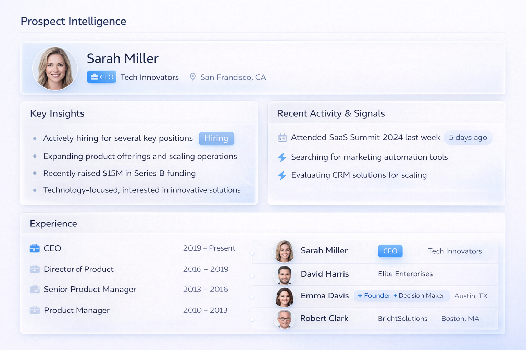Viewport: 526px width, 350px height.
Task: Click the 5 days ago timestamp pill
Action: [x=468, y=137]
